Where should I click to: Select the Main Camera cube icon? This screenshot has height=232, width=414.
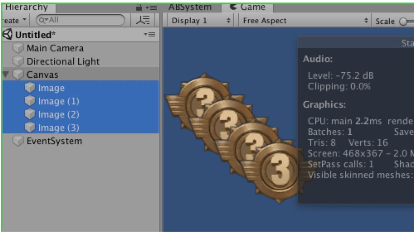pos(18,48)
